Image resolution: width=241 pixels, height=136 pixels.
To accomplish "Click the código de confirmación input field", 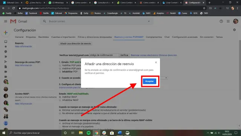I will coord(104,55).
